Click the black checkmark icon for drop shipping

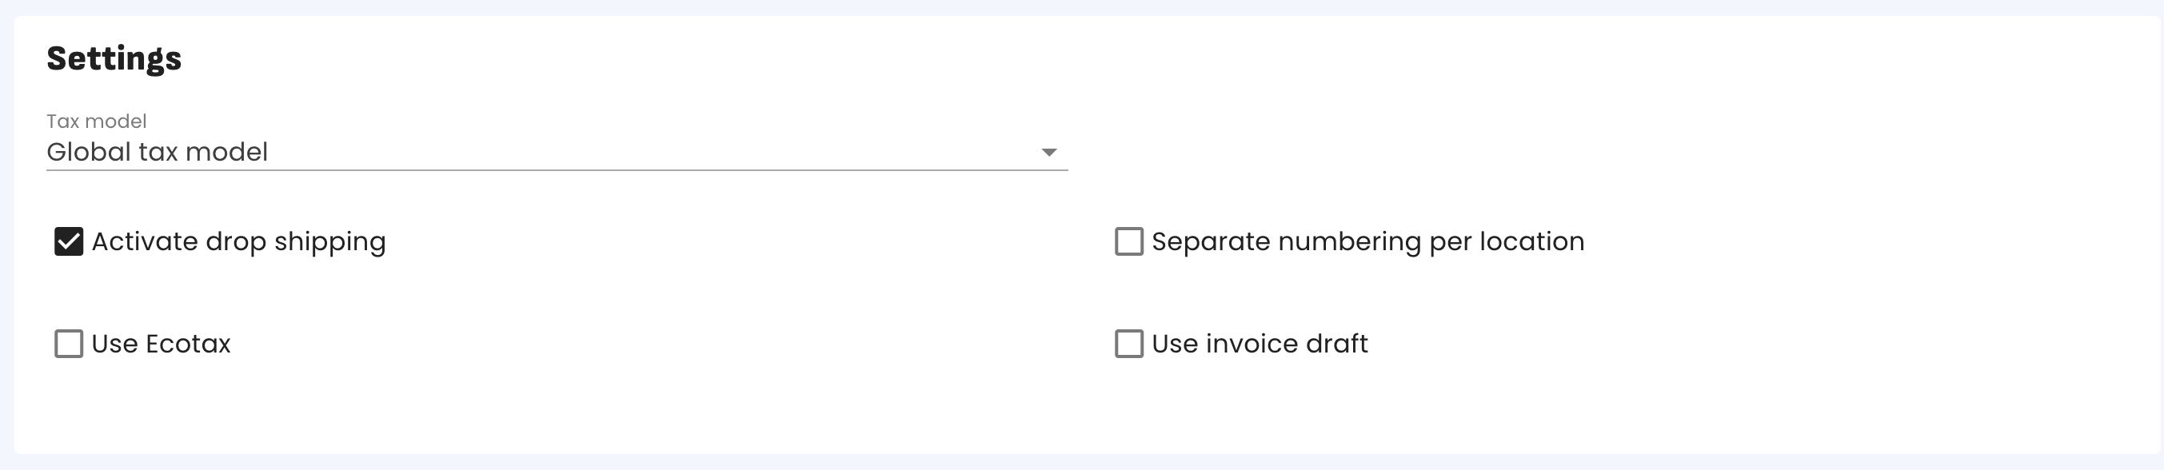(x=69, y=241)
